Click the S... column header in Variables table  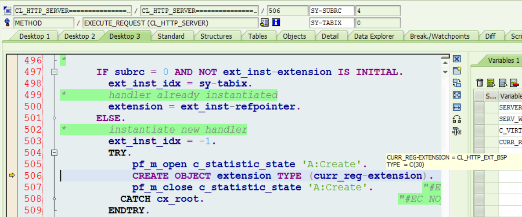click(491, 96)
